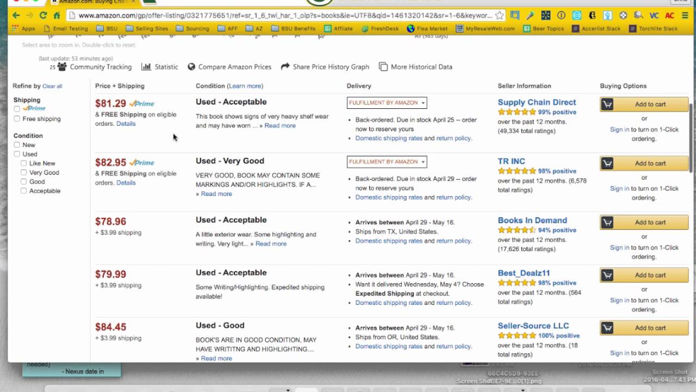Image resolution: width=696 pixels, height=392 pixels.
Task: Click the circled 'i' extension icon
Action: point(561,15)
